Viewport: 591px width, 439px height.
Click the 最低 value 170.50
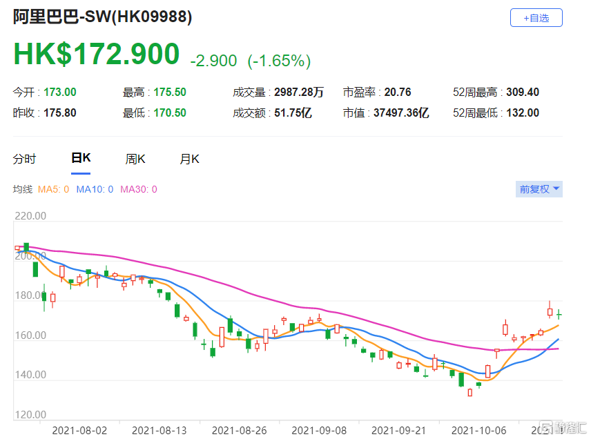pos(170,113)
